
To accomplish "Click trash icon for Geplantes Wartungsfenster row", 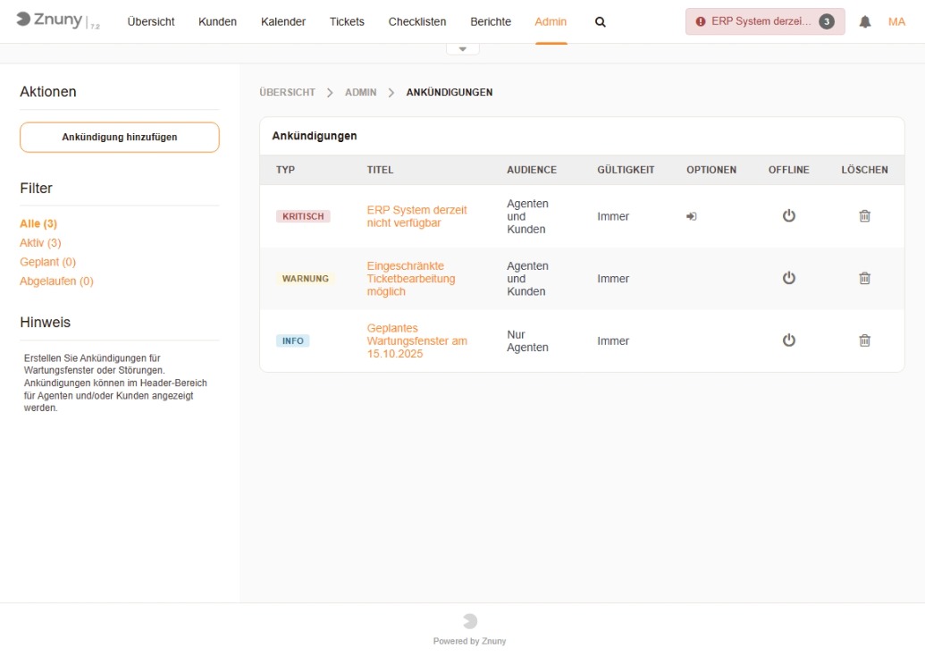I will tap(864, 341).
